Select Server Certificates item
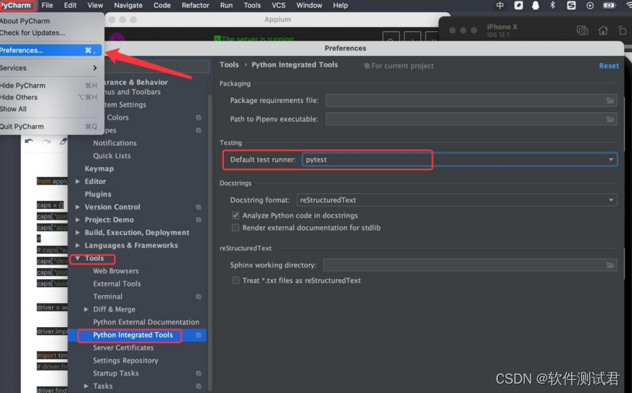The width and height of the screenshot is (632, 393). click(x=123, y=347)
